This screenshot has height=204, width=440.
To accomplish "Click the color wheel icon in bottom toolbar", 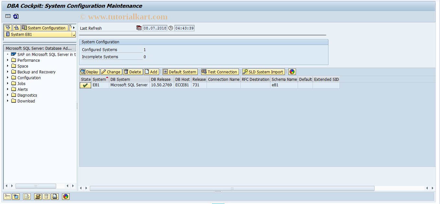I will pos(66,196).
